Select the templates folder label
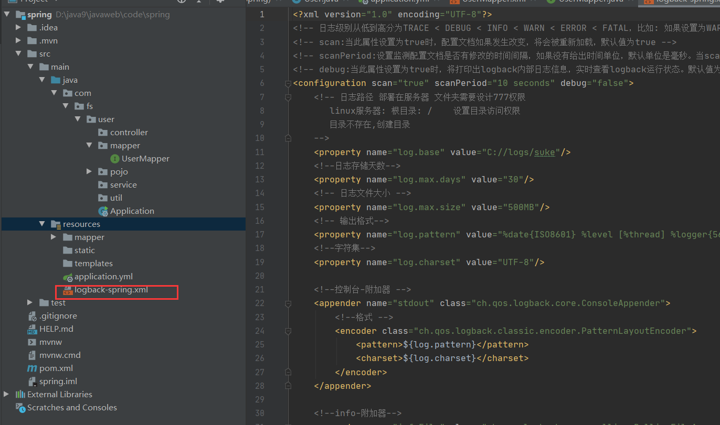This screenshot has width=720, height=425. point(93,264)
